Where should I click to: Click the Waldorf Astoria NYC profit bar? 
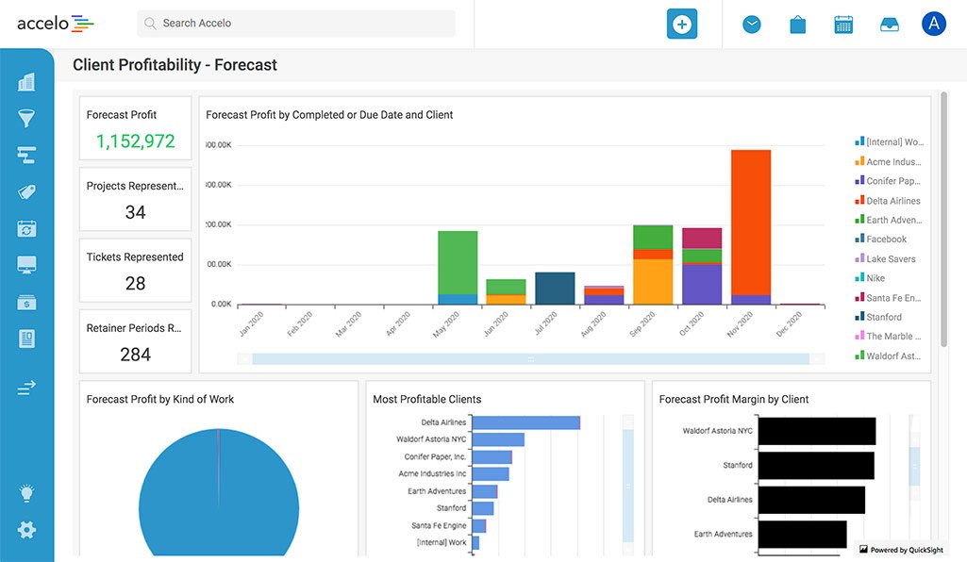click(498, 439)
